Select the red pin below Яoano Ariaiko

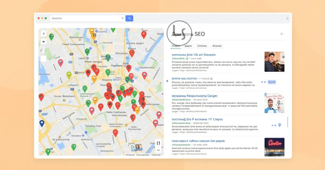click(116, 133)
